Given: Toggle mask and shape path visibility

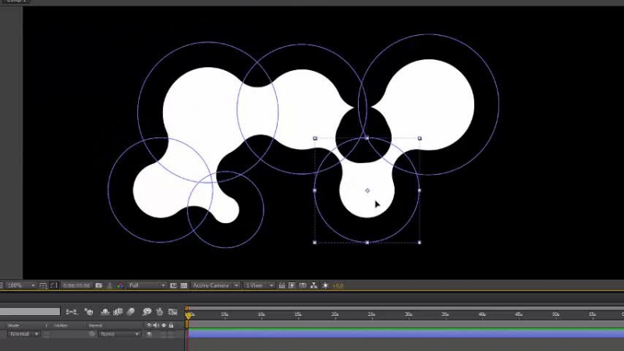Looking at the screenshot, I should (54, 285).
